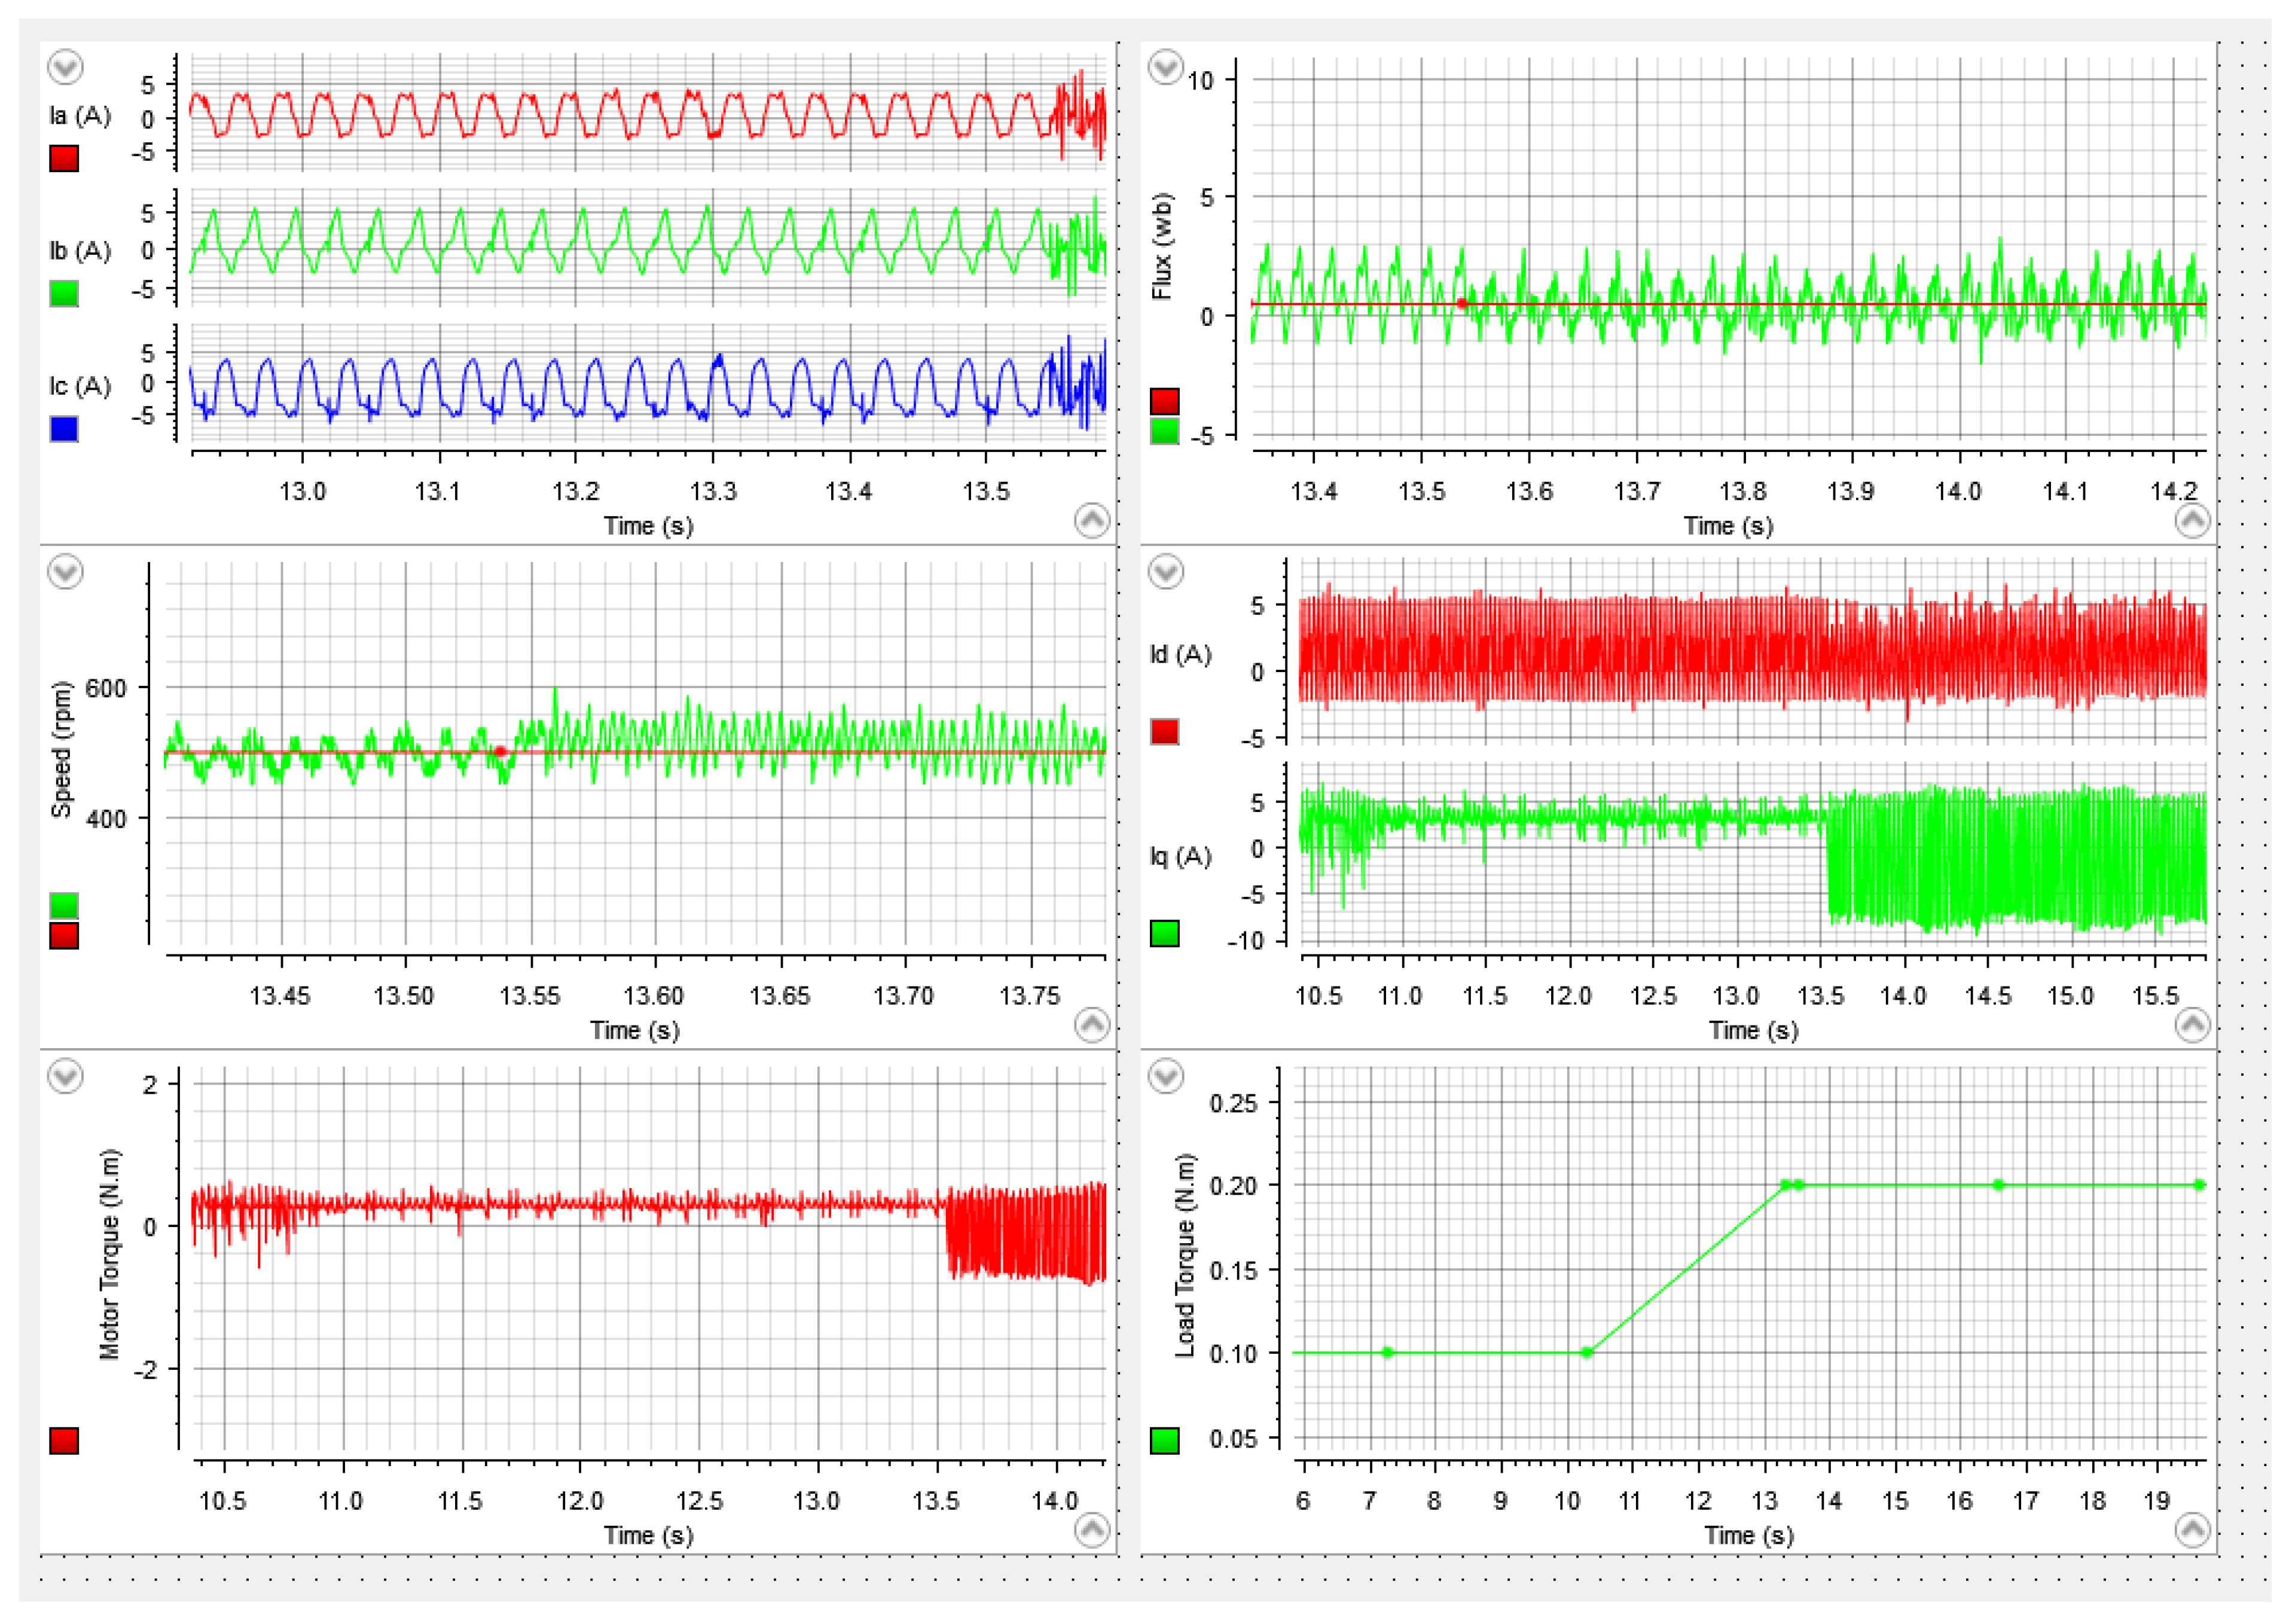Expand the phase currents plot dropdown chevron
This screenshot has width=2286, height=1624.
pyautogui.click(x=66, y=68)
